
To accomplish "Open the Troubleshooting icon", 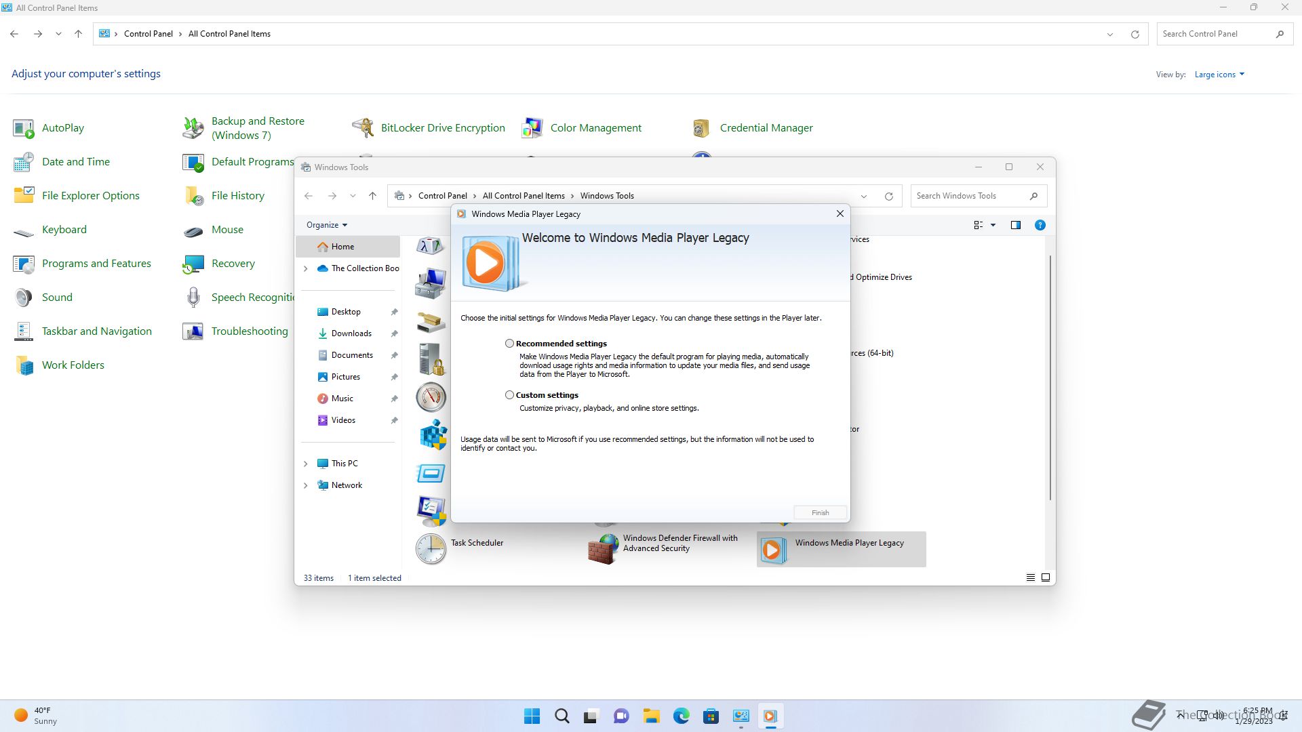I will [x=193, y=331].
